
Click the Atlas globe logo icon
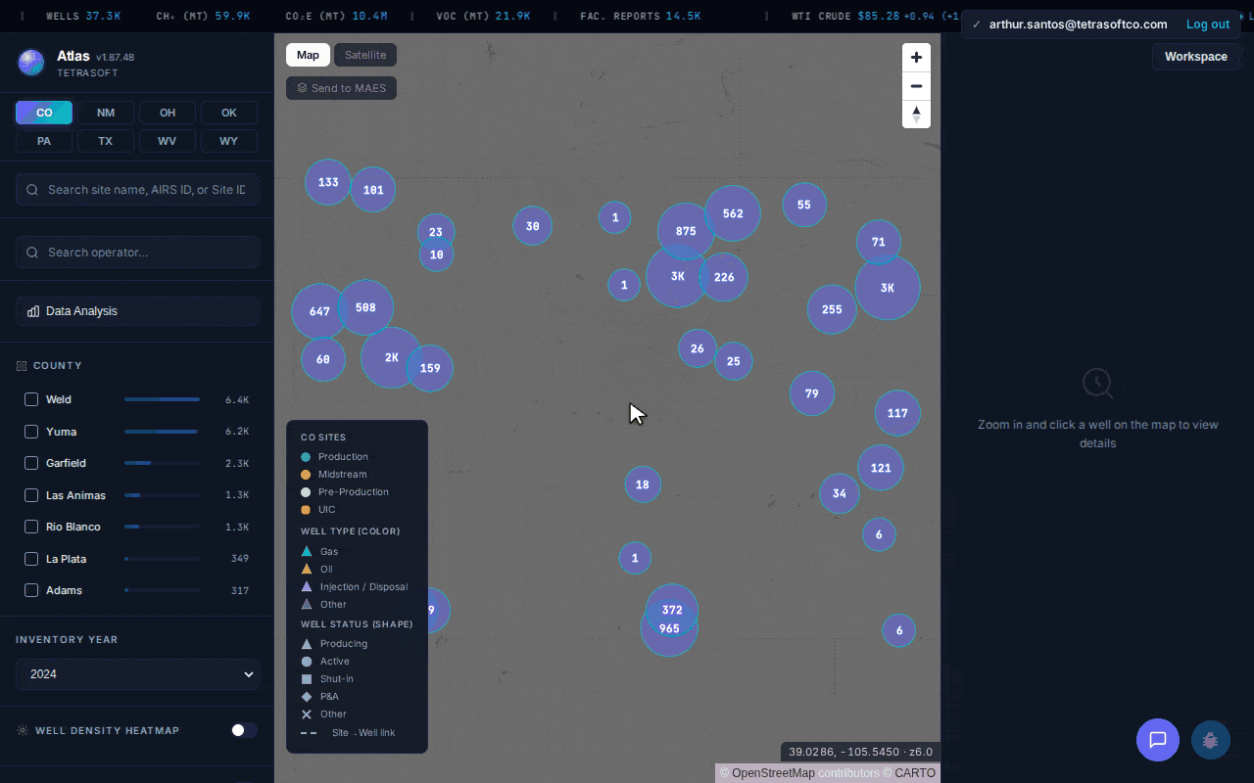(31, 63)
